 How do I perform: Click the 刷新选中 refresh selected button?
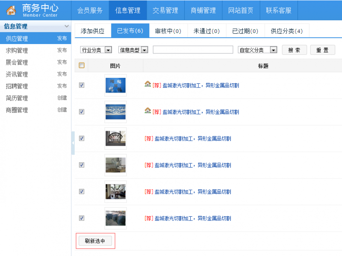95,241
